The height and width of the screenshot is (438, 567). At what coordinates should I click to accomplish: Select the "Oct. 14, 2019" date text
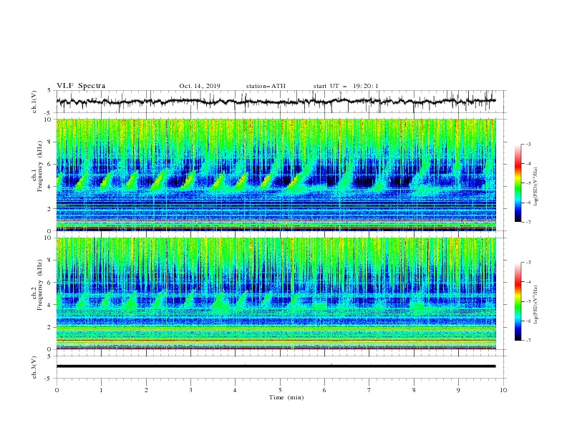[200, 86]
